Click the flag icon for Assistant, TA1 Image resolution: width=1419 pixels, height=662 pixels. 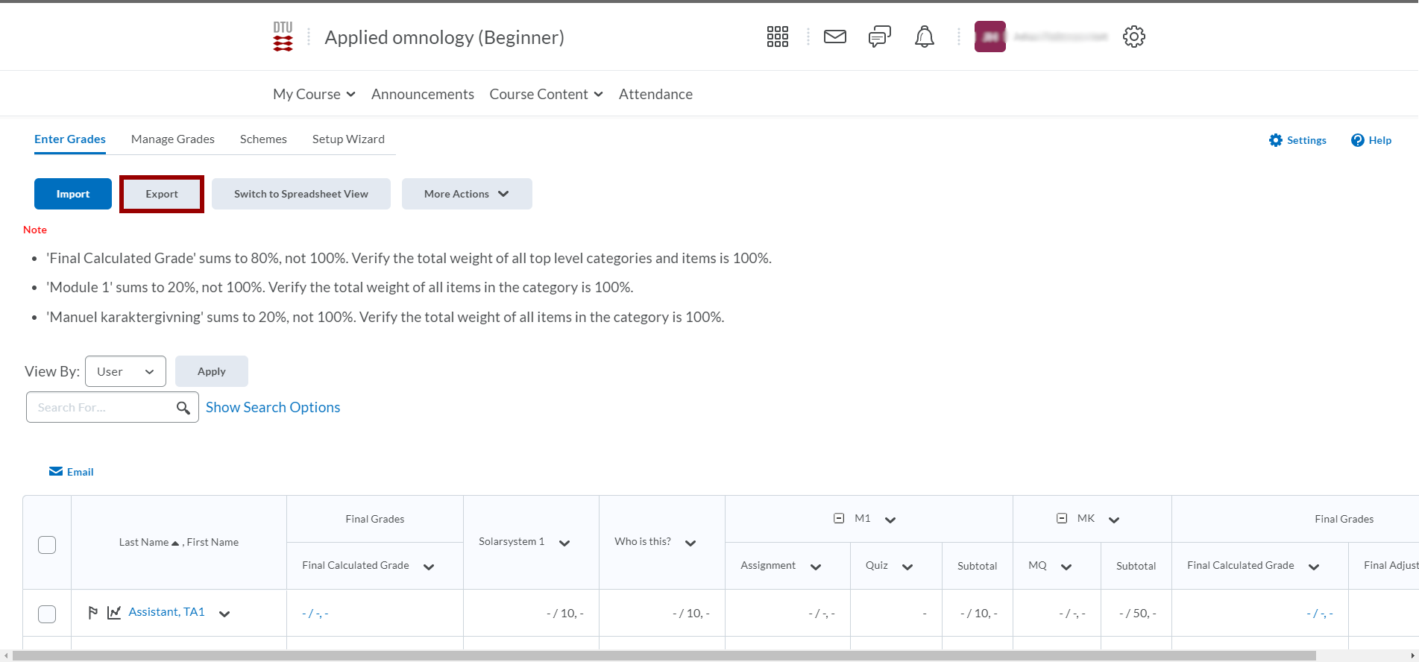[93, 613]
